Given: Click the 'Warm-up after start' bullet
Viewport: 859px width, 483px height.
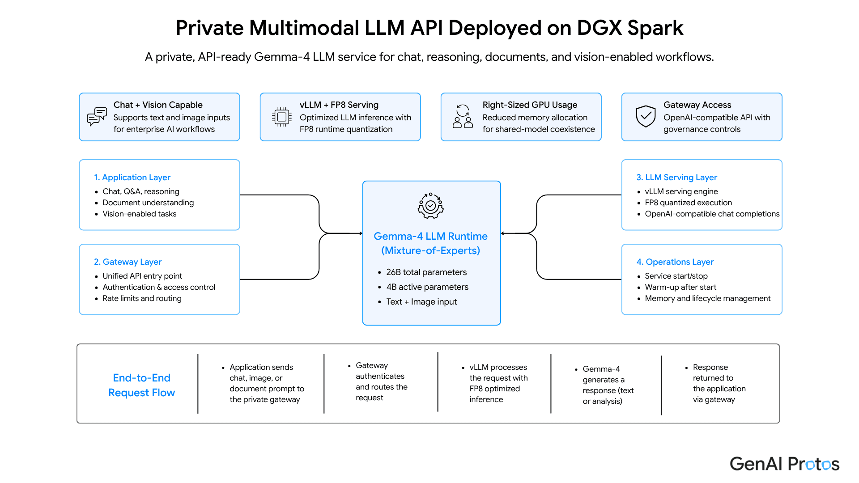Looking at the screenshot, I should point(680,287).
